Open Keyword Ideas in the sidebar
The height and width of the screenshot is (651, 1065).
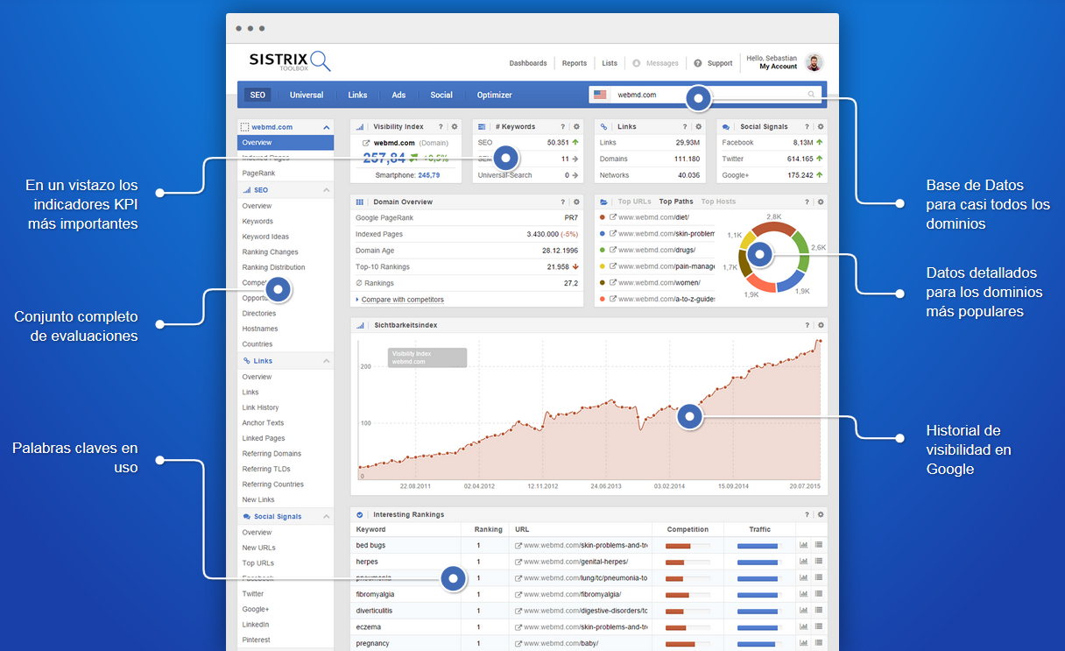pyautogui.click(x=265, y=237)
